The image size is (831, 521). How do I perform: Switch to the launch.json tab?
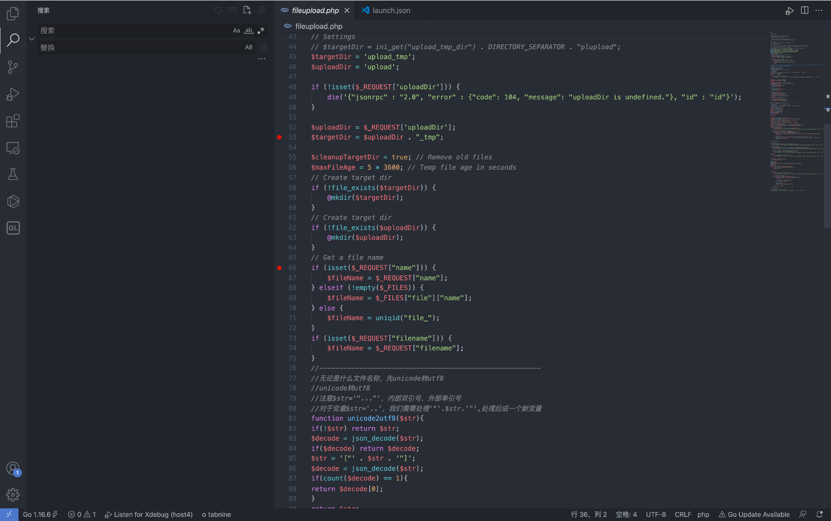[391, 10]
